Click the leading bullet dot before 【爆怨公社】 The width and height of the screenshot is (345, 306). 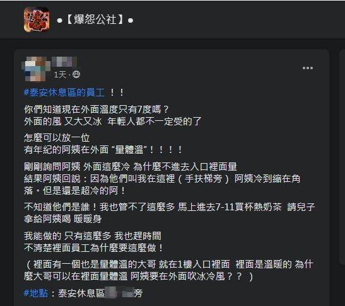59,20
